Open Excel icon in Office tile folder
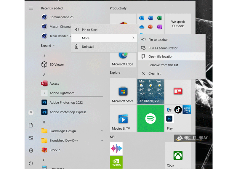 click(x=159, y=18)
